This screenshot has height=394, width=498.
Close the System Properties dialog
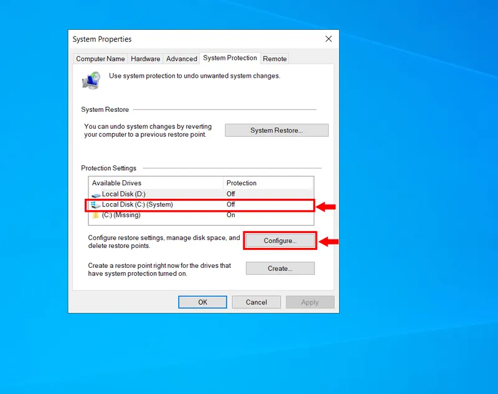click(x=329, y=39)
